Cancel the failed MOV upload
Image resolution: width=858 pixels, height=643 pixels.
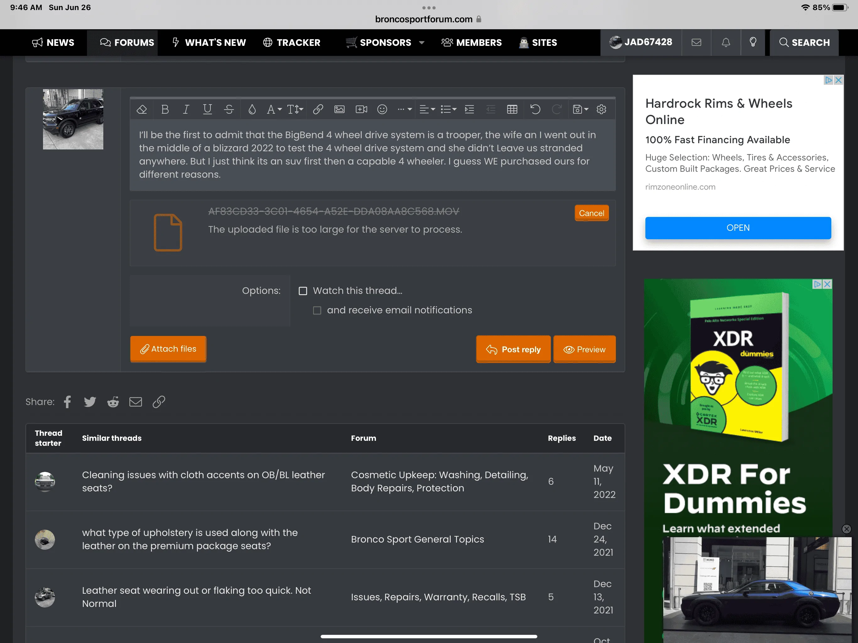pos(591,213)
